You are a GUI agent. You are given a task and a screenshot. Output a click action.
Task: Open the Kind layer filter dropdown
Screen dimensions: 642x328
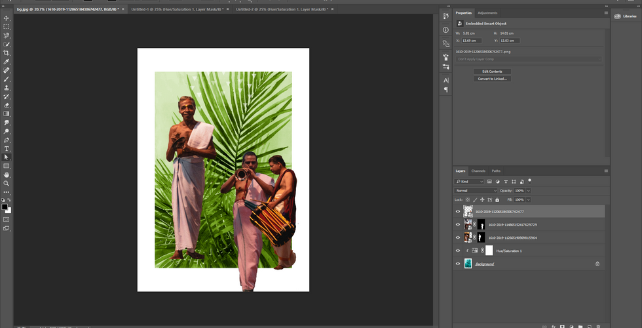[x=470, y=181]
